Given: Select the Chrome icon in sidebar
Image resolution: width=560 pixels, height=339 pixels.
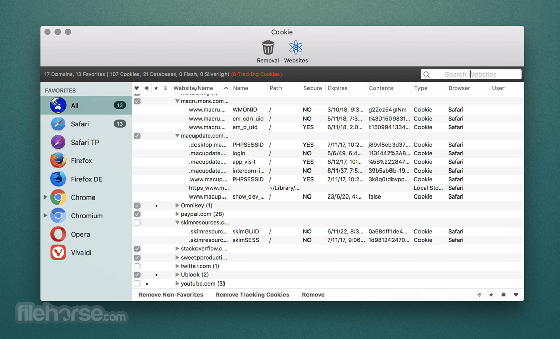Looking at the screenshot, I should tap(58, 197).
